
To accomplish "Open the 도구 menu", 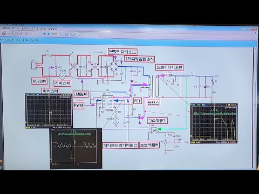I will coord(35,29).
